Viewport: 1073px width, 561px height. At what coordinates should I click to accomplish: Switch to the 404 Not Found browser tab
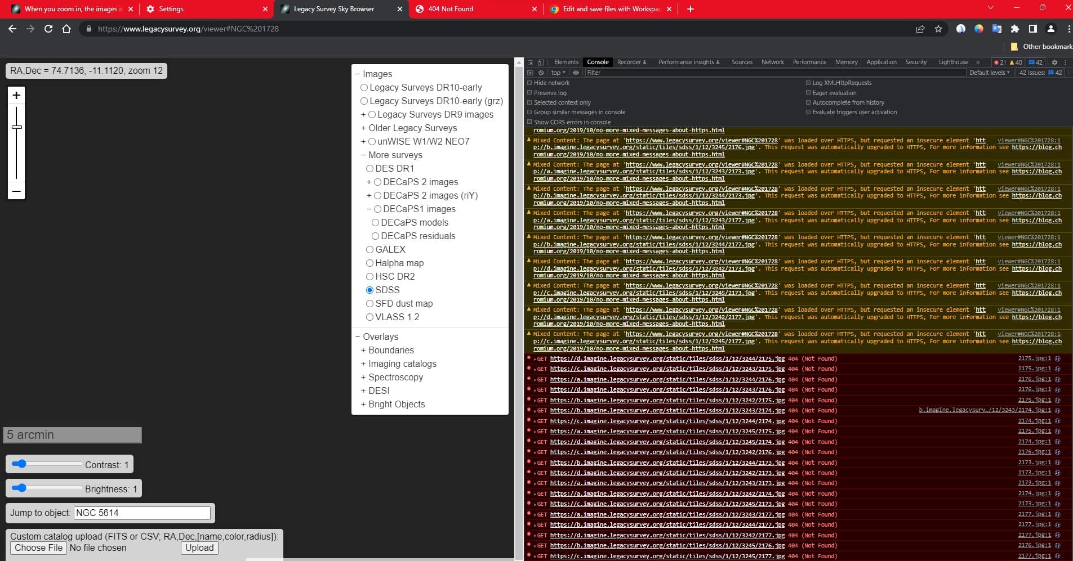coord(451,9)
